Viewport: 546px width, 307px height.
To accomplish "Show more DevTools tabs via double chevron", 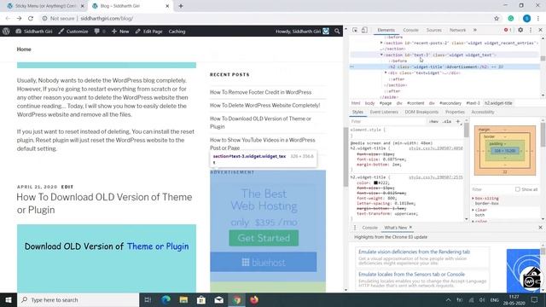I will [x=474, y=31].
